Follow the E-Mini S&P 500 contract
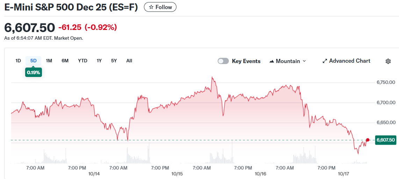 coord(160,7)
